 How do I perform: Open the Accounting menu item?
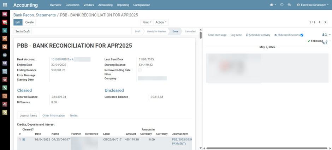click(x=106, y=5)
